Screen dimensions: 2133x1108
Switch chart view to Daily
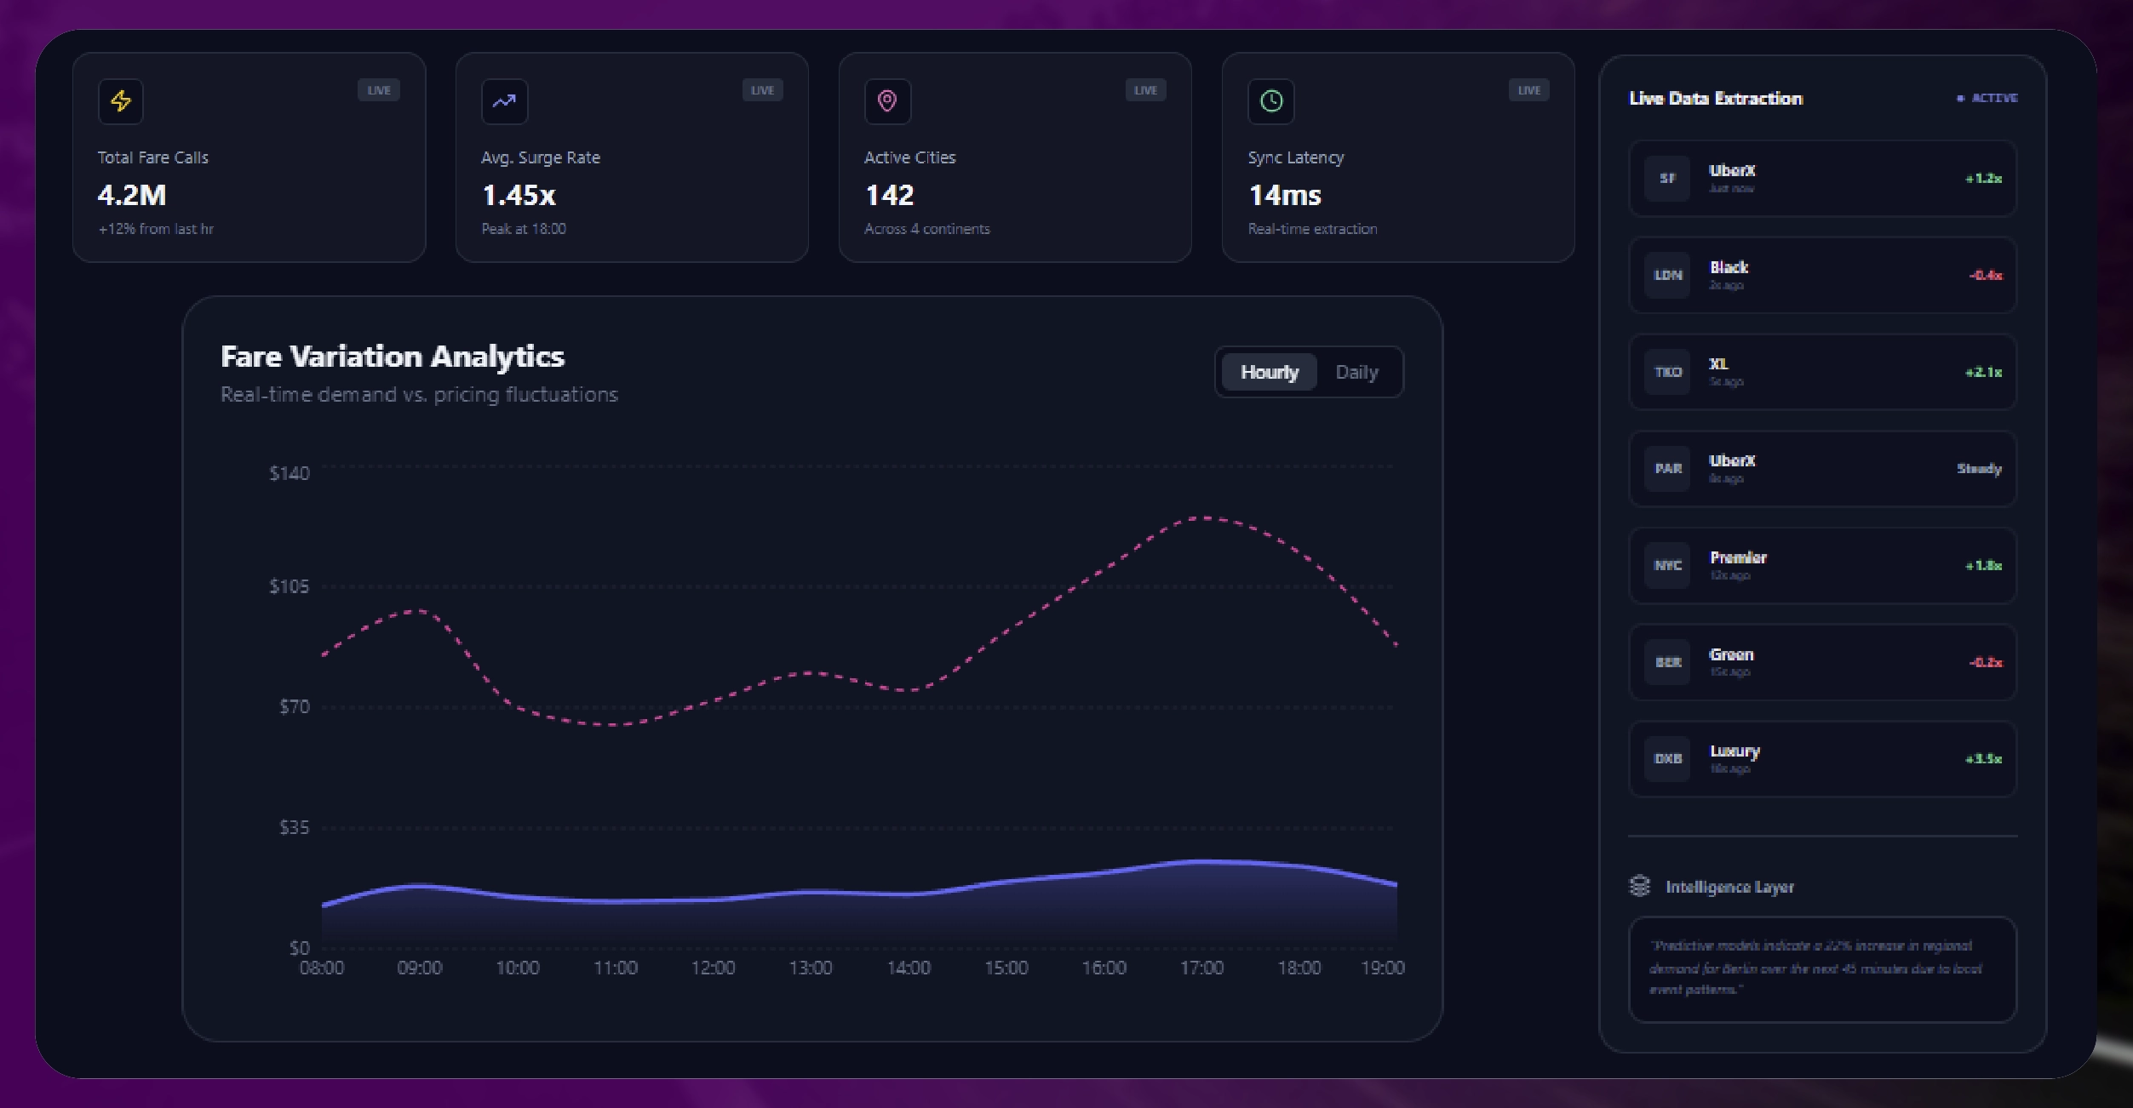click(1356, 372)
